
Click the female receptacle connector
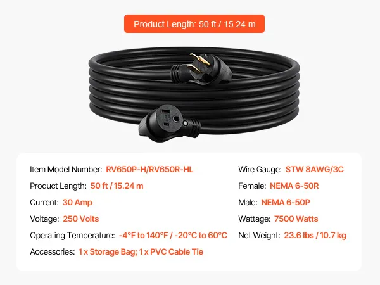pyautogui.click(x=170, y=123)
